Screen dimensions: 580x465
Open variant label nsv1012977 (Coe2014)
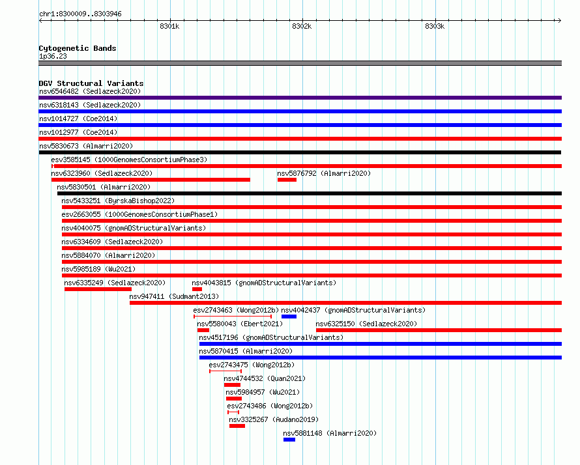click(78, 132)
